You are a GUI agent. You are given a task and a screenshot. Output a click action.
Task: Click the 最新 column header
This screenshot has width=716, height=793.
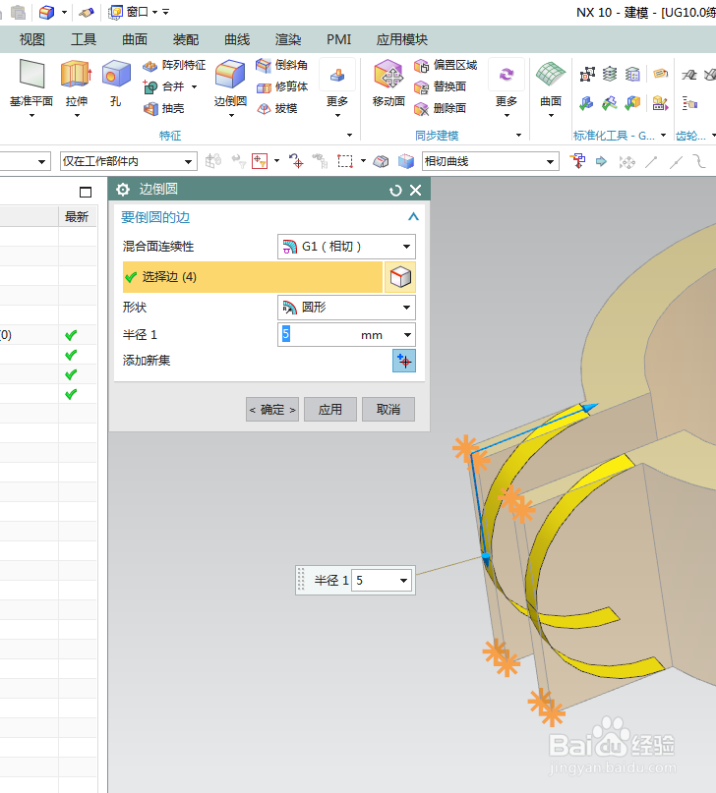click(77, 217)
